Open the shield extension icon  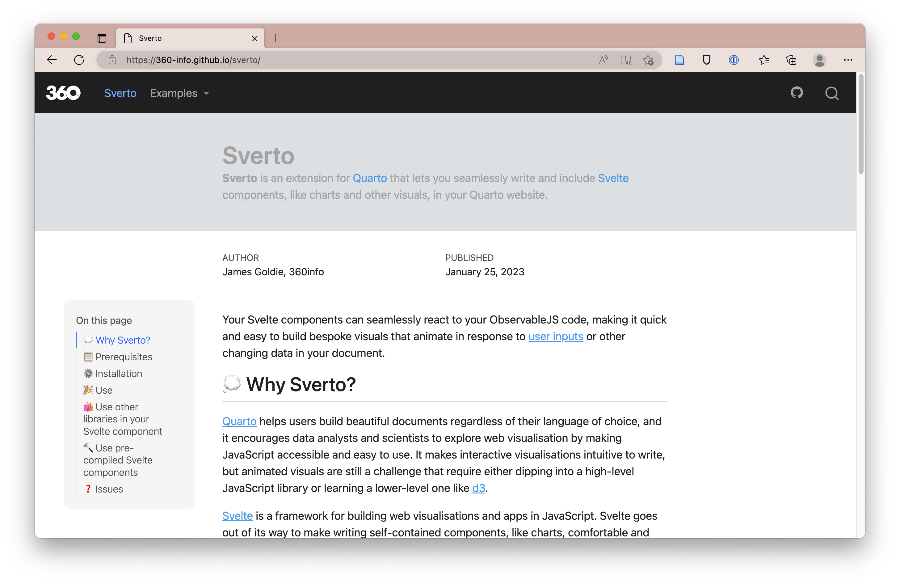pyautogui.click(x=706, y=60)
